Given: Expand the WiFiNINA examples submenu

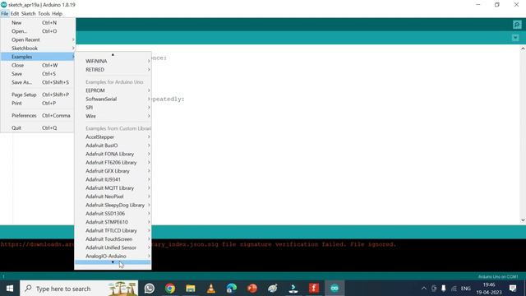Looking at the screenshot, I should pyautogui.click(x=113, y=61).
